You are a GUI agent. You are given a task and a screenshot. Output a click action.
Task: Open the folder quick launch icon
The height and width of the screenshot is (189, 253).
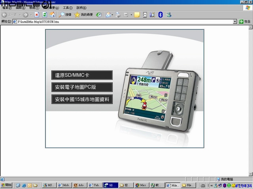[35, 185]
